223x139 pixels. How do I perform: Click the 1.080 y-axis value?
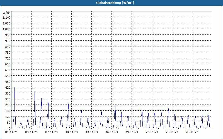coord(6,23)
